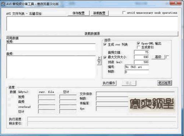Click the '可用数据' label
The height and width of the screenshot is (136, 184).
coord(13,38)
